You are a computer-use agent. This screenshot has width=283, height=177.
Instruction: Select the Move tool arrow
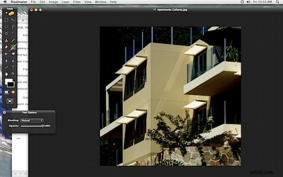(13, 20)
